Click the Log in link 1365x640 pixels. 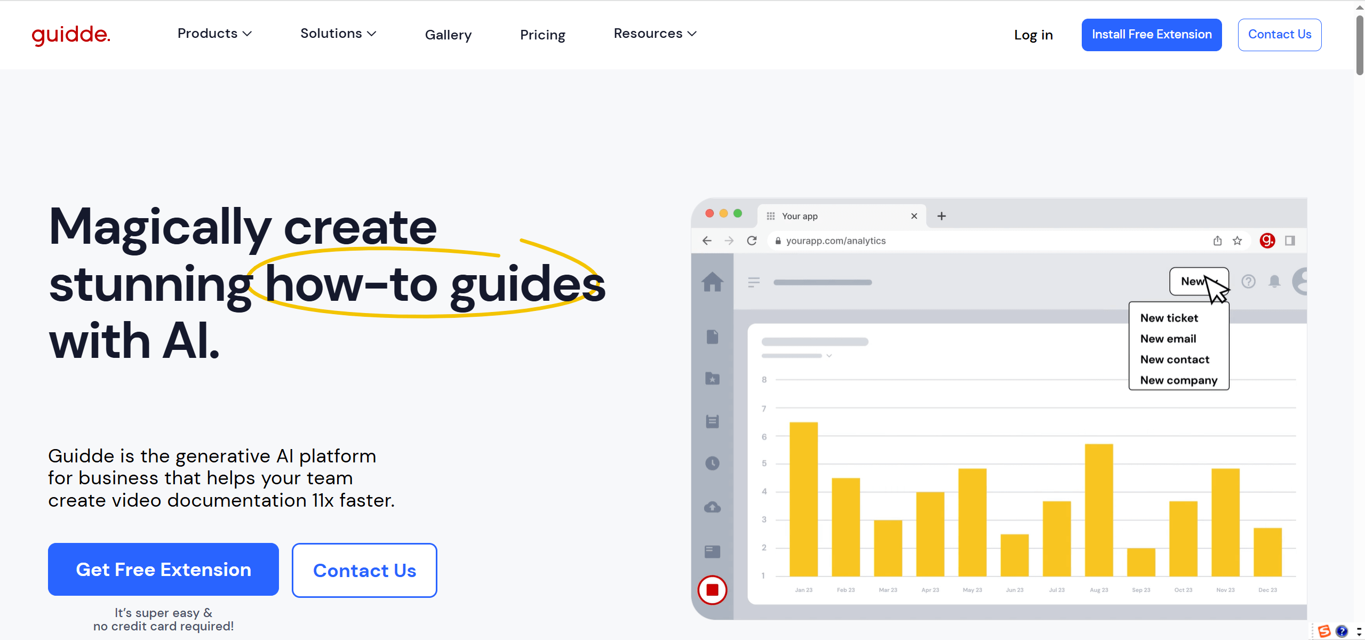(1033, 35)
